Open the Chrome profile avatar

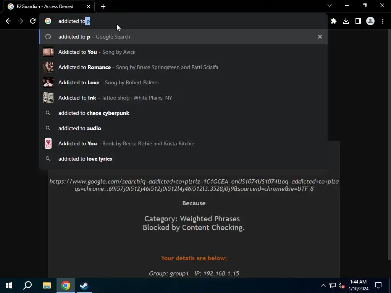point(370,21)
